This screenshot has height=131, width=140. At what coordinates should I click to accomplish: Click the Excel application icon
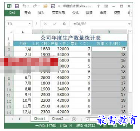pos(9,6)
